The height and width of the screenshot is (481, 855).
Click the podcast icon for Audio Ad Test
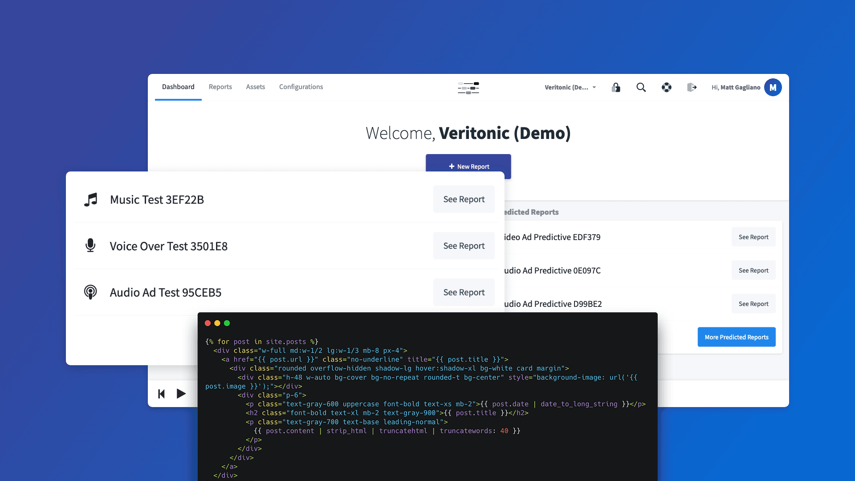[x=90, y=292]
